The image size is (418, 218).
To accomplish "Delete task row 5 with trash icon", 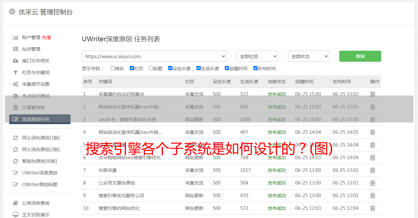I will (x=373, y=145).
